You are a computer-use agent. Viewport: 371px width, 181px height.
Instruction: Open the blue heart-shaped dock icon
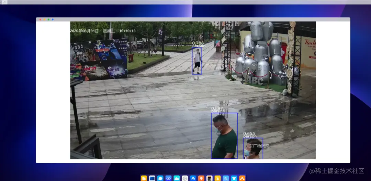(x=234, y=178)
